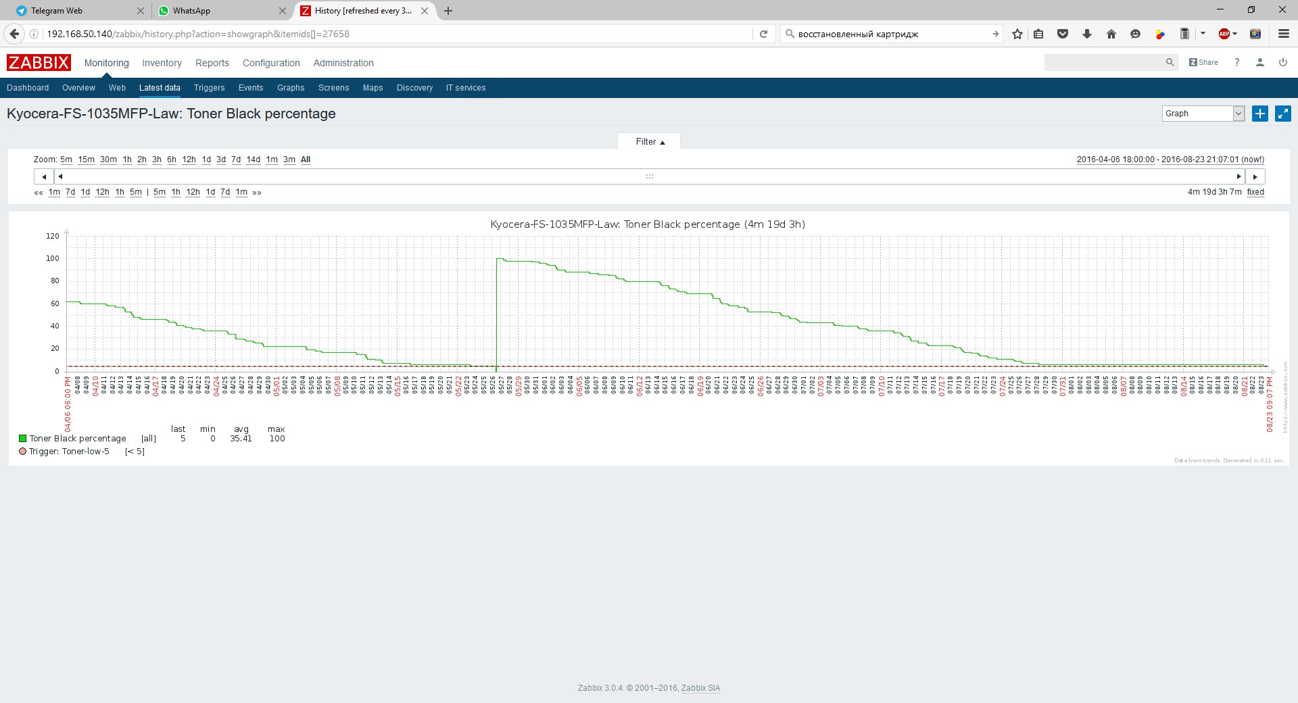Click green Toner Black percentage legend swatch
1298x703 pixels.
pos(22,439)
